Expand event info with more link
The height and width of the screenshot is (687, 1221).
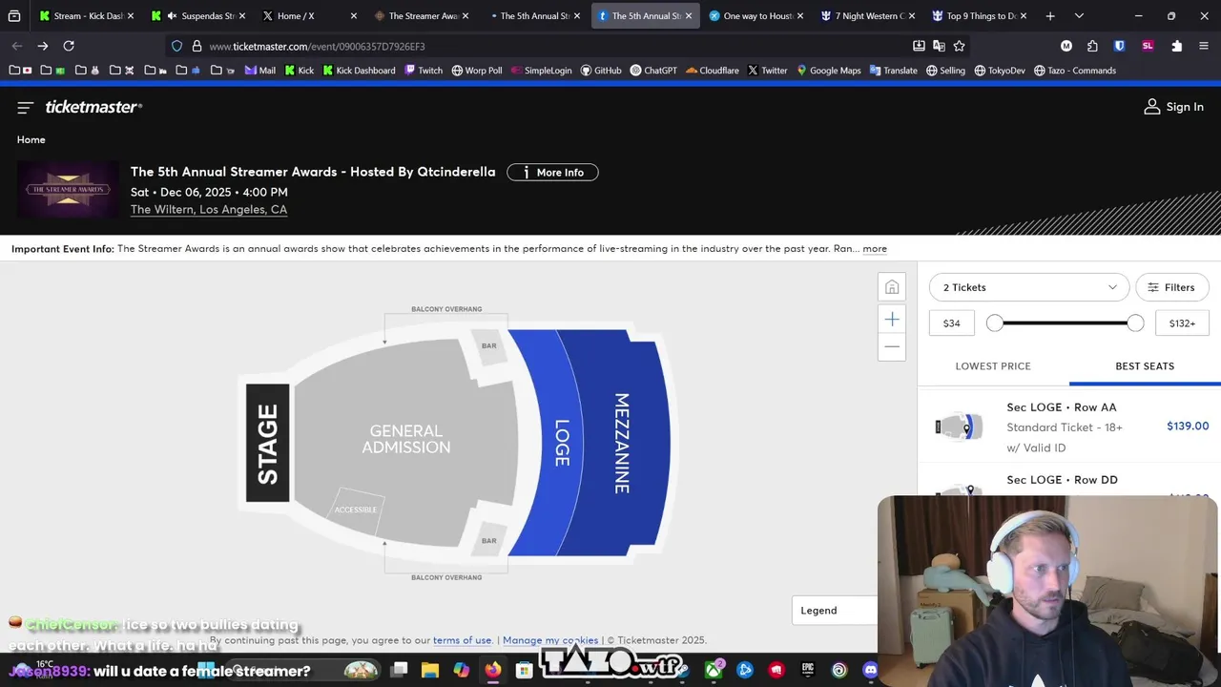tap(875, 249)
